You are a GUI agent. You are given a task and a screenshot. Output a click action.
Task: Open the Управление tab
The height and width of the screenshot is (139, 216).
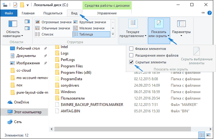(107, 13)
